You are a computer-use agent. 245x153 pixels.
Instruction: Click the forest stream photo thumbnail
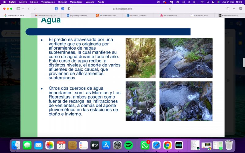pos(141,58)
